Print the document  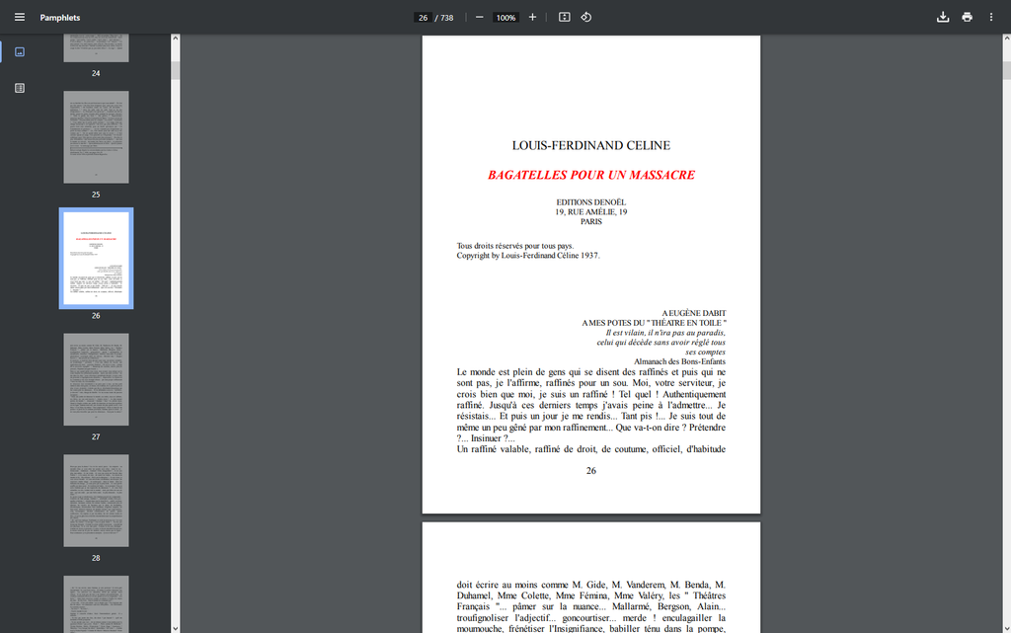click(x=967, y=18)
